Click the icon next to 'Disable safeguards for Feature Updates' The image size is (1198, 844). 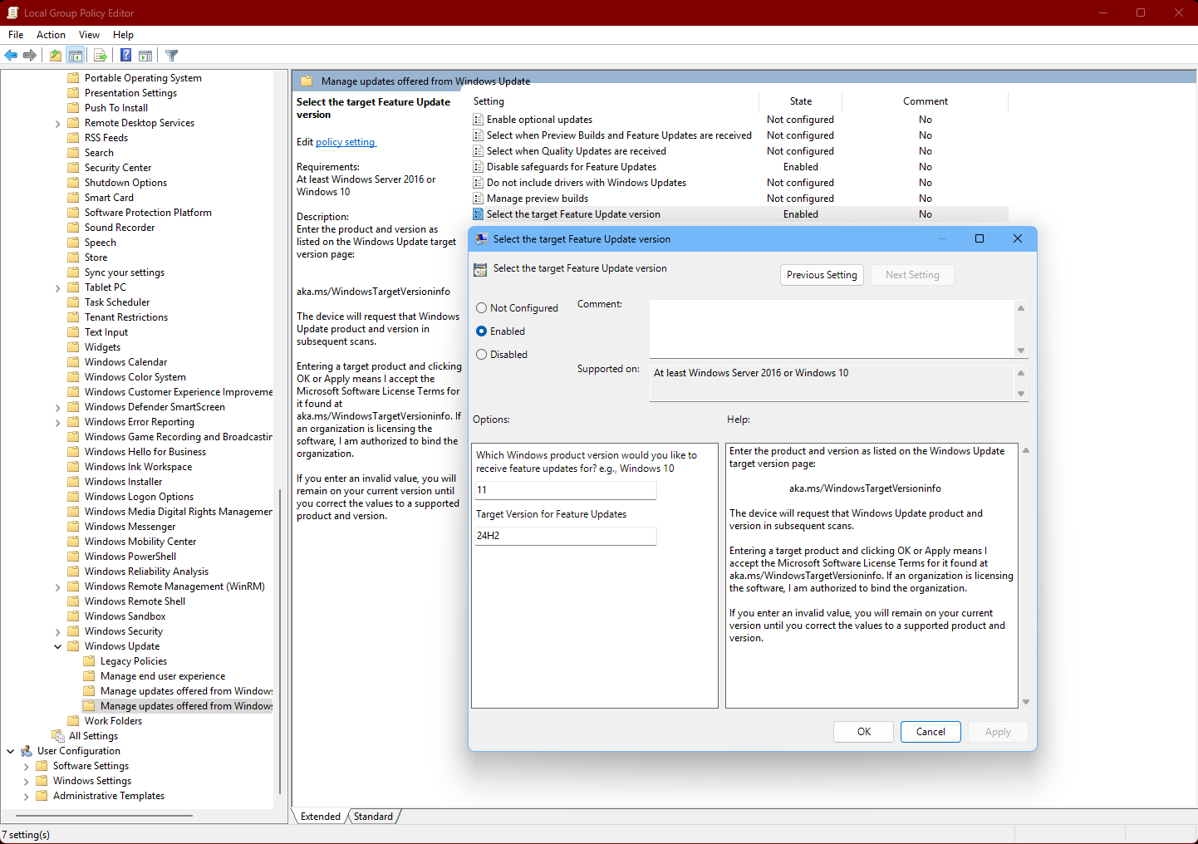(479, 167)
